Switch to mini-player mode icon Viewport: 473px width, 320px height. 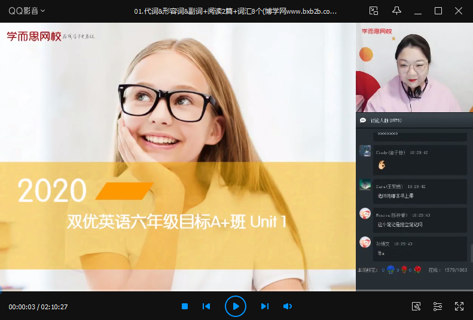coord(374,11)
